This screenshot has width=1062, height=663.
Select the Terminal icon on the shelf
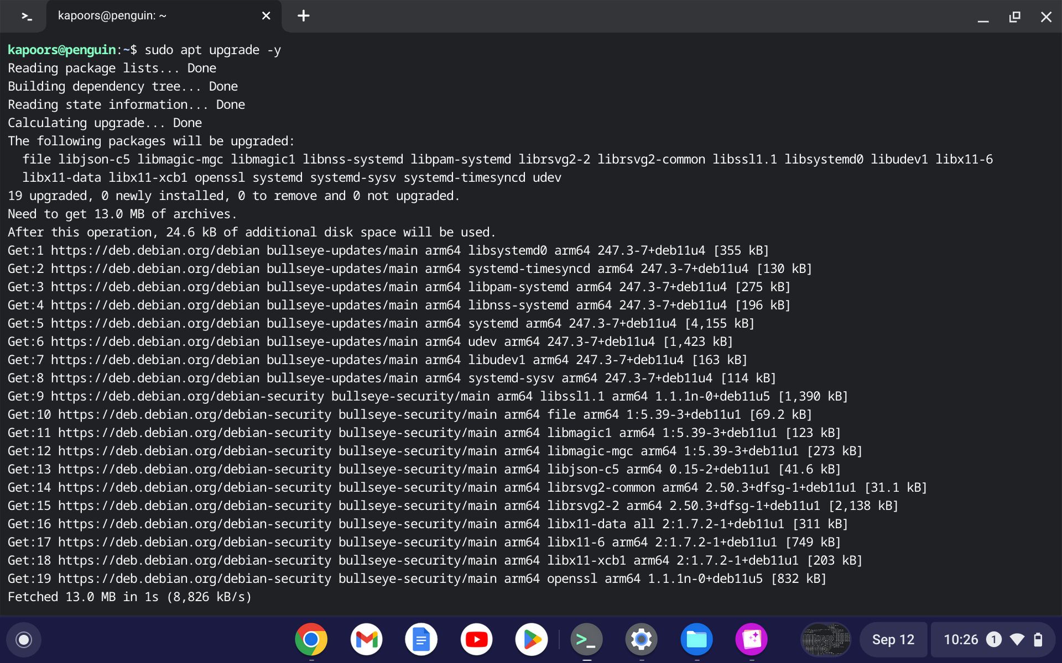(586, 639)
